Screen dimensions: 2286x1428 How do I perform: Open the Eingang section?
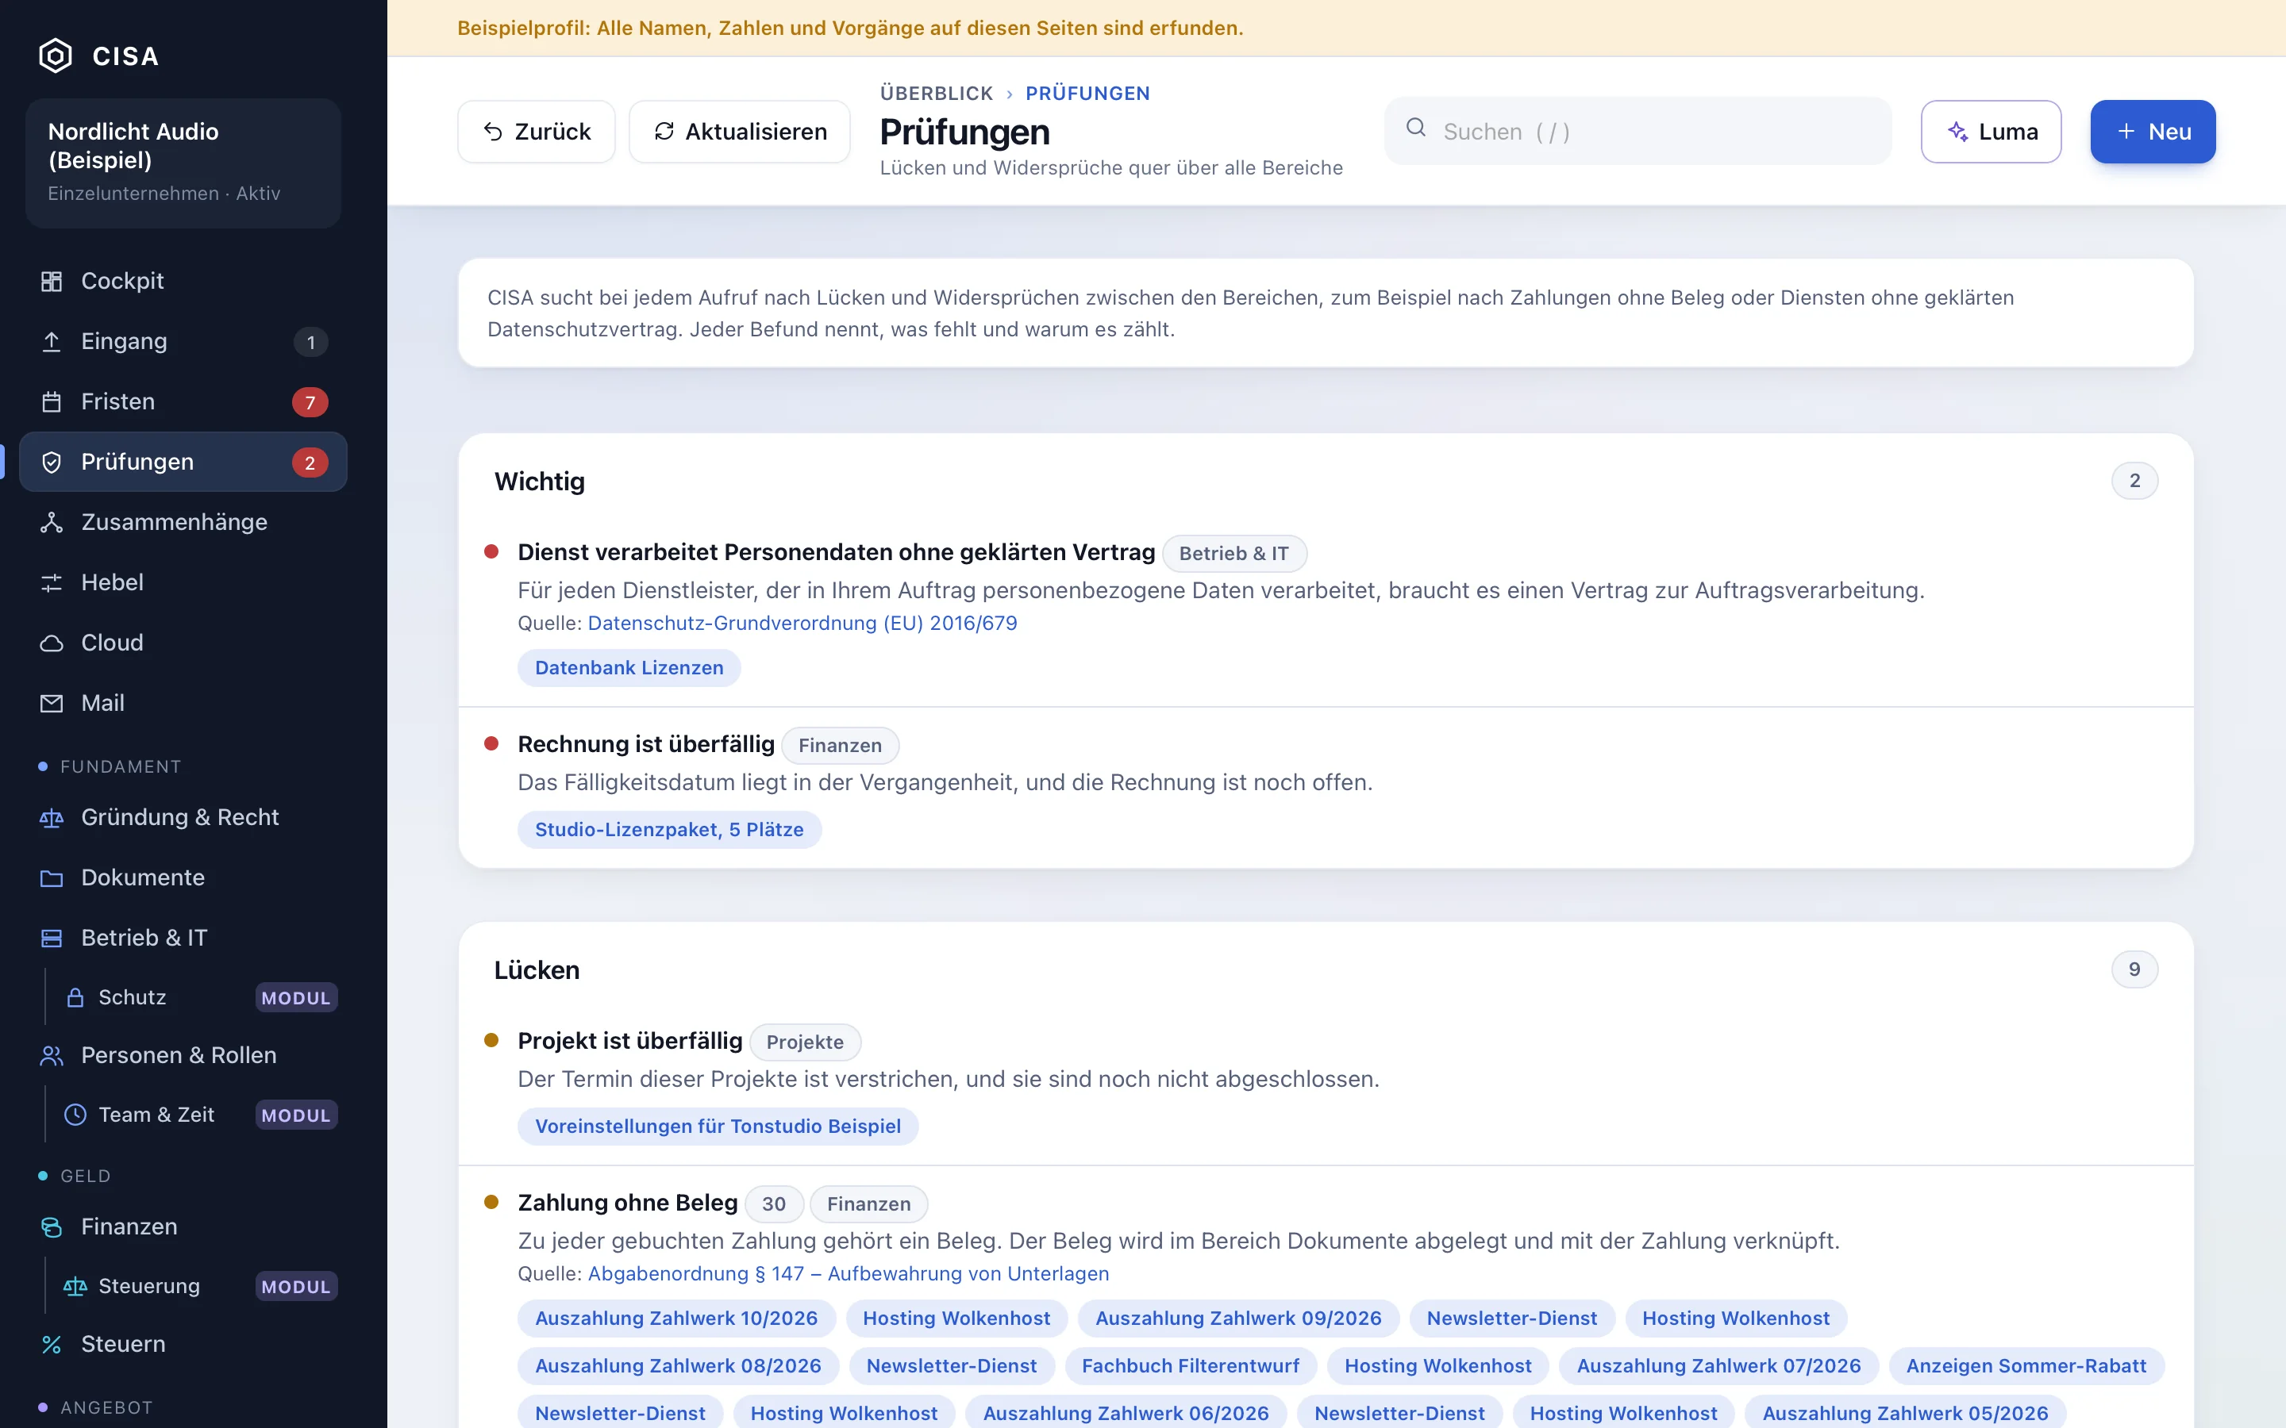coord(183,342)
